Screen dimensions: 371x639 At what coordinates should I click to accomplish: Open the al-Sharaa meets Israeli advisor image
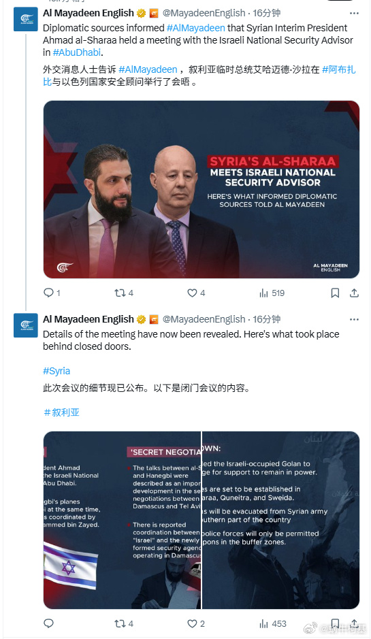point(201,189)
